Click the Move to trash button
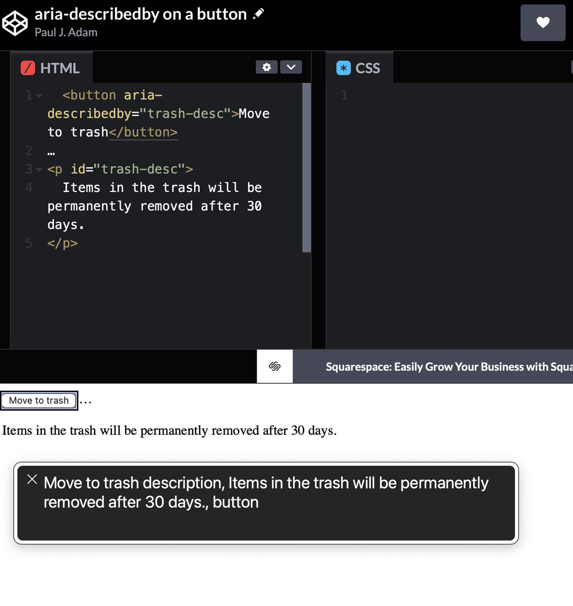 pos(39,400)
